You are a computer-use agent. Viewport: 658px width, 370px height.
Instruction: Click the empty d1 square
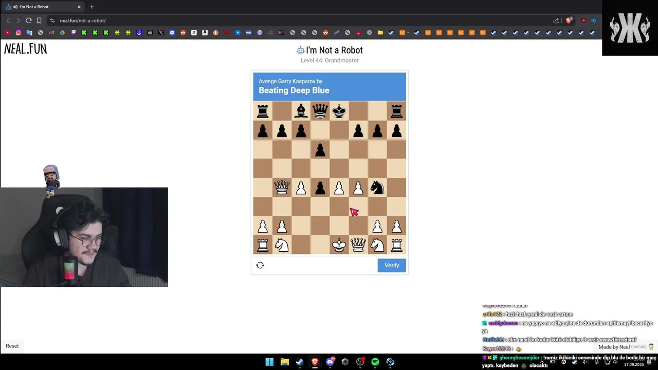(x=320, y=245)
